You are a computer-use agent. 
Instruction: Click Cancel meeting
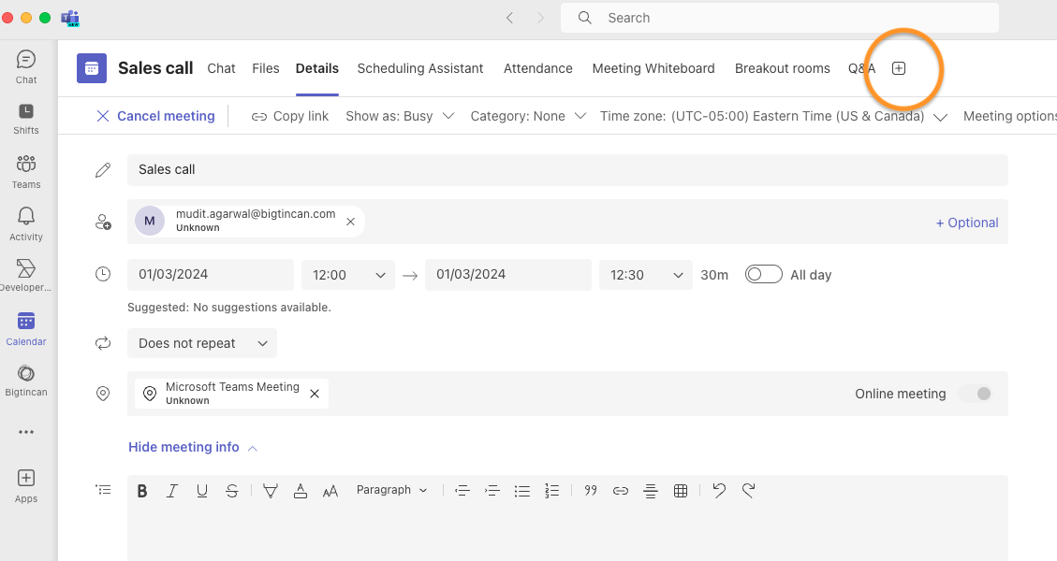coord(155,116)
